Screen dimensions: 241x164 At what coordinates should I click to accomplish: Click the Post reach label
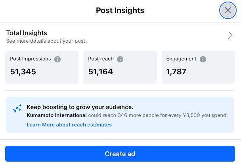coord(101,59)
